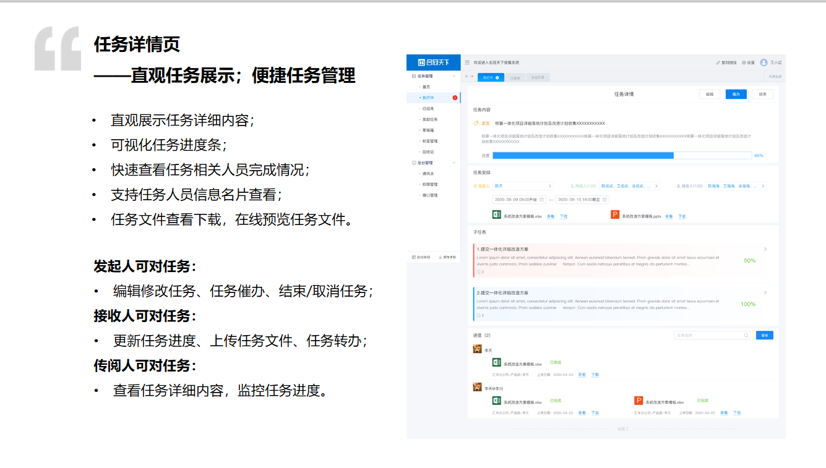This screenshot has width=826, height=468.
Task: Click the blue 催办 button
Action: [x=736, y=94]
